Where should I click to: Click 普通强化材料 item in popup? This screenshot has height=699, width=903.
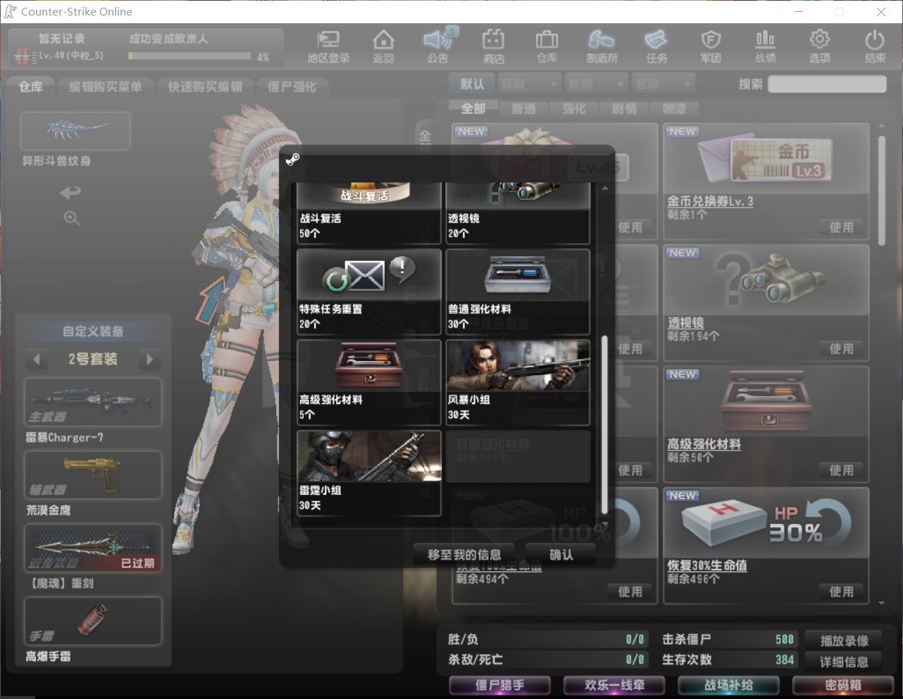tap(518, 291)
